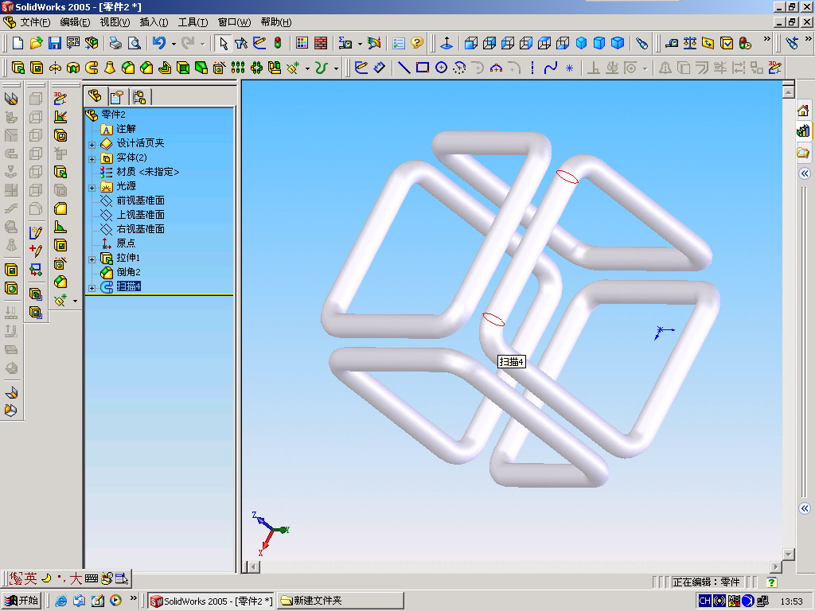
Task: Click the Sweep feature icon in toolbar
Action: pos(92,68)
